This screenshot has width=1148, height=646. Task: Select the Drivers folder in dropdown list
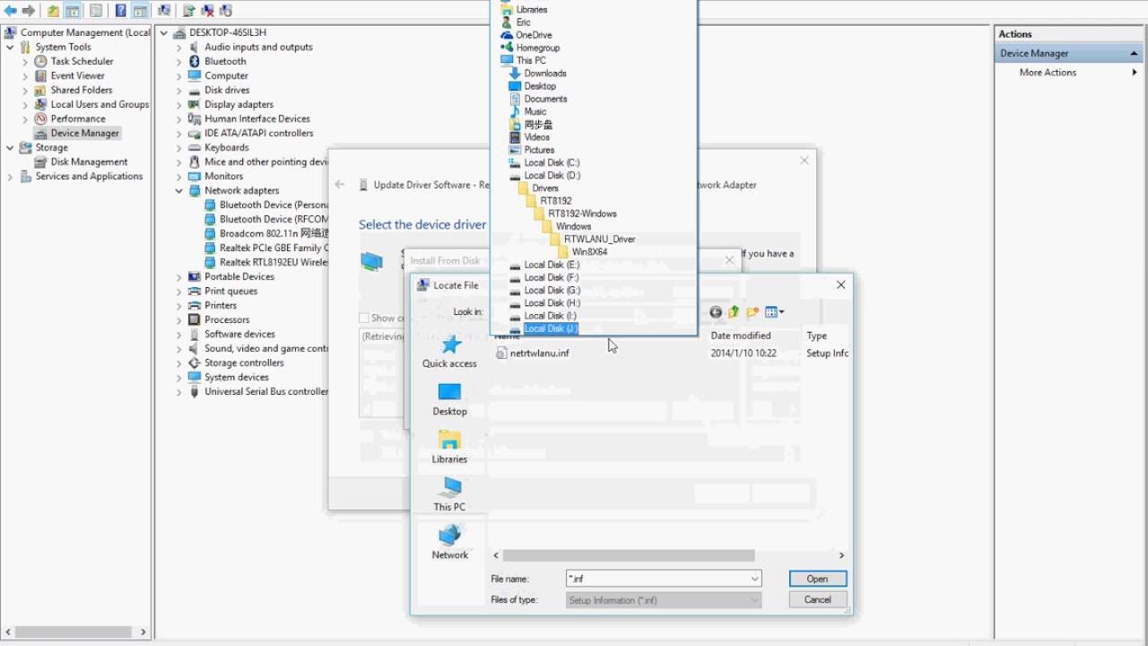[x=544, y=188]
